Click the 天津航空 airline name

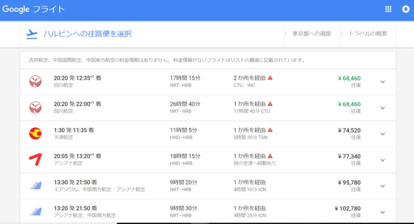click(63, 137)
